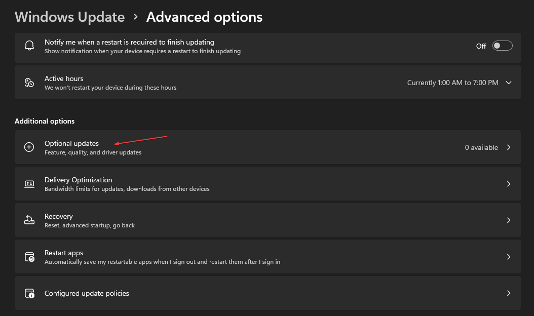Click the Advanced options heading

point(204,17)
